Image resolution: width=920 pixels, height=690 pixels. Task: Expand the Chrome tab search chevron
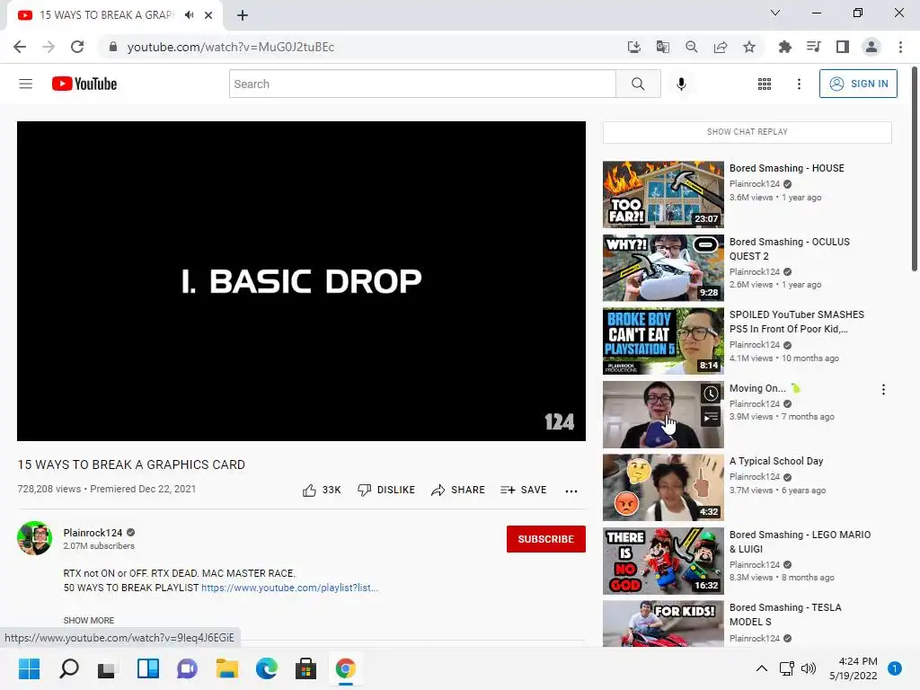(775, 13)
